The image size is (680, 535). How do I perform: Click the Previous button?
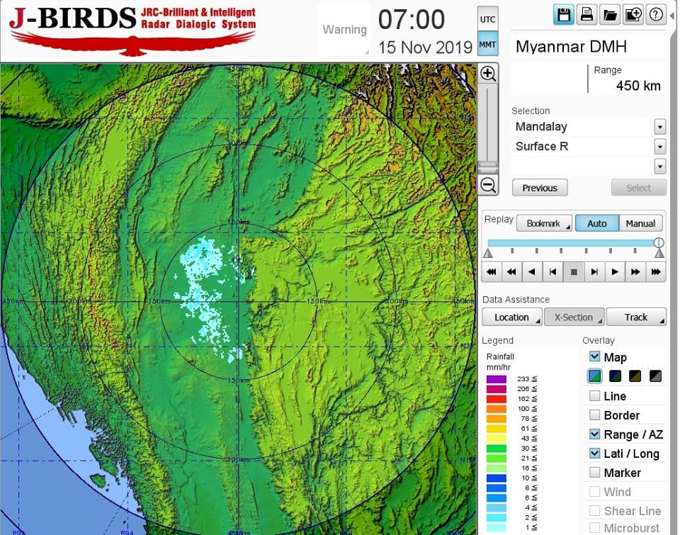540,188
